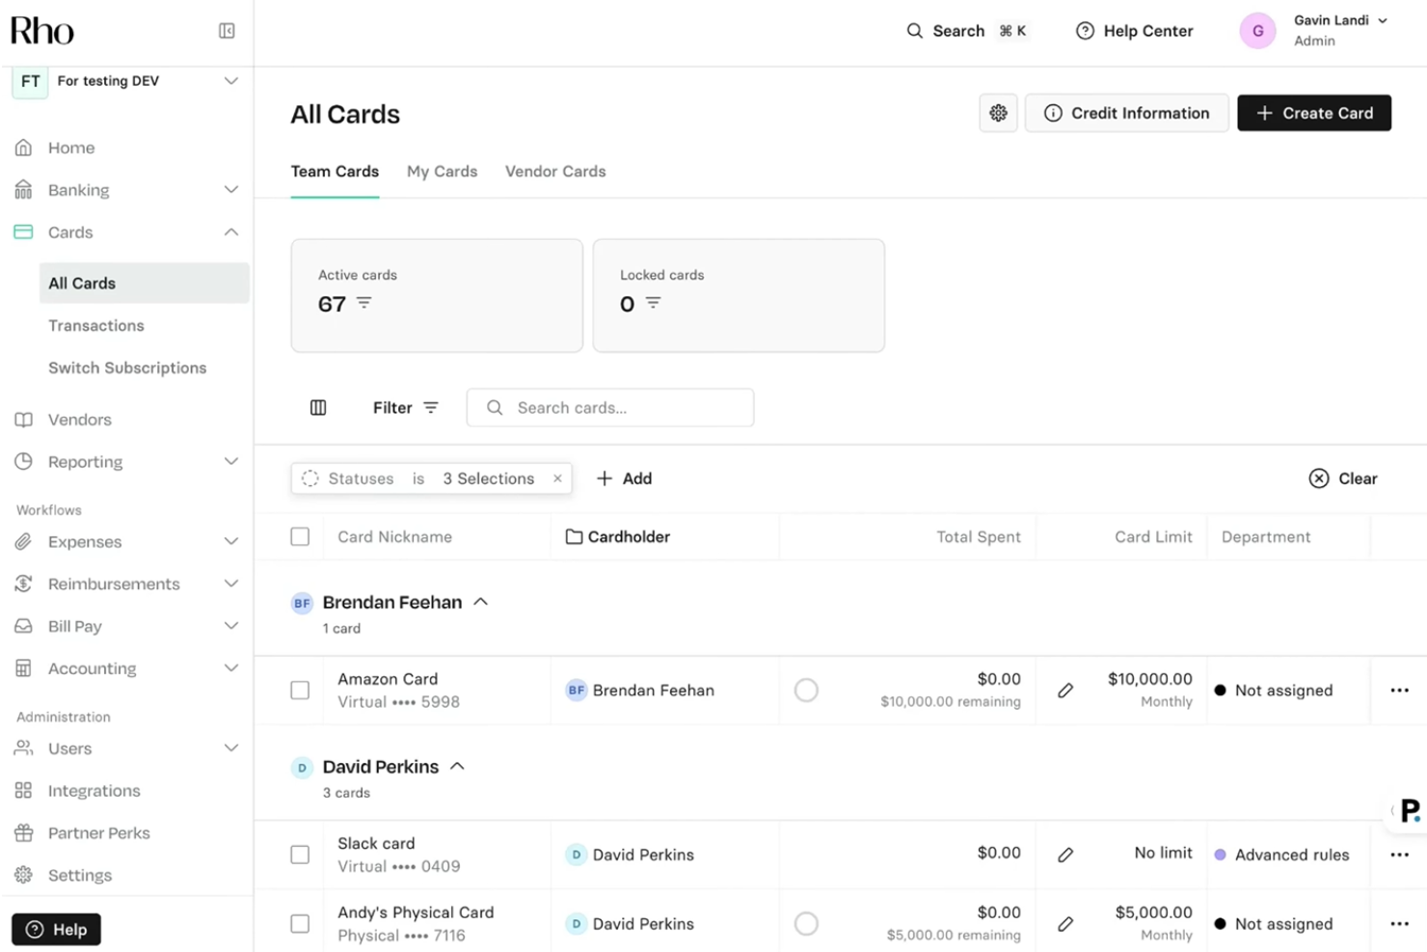Switch to the My Cards tab
Viewport: 1427px width, 952px height.
[443, 171]
